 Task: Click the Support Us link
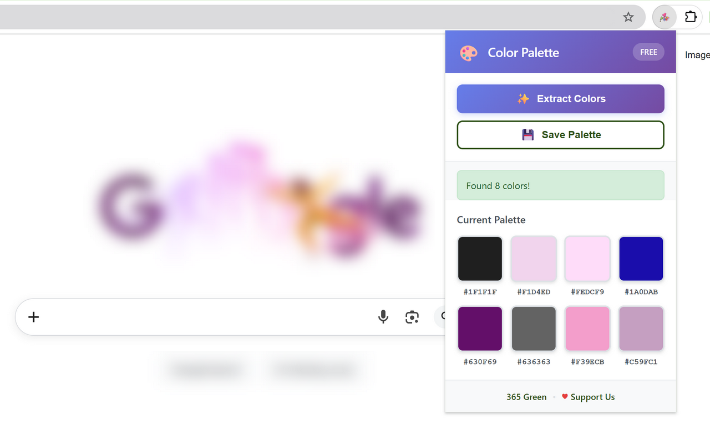pyautogui.click(x=593, y=397)
